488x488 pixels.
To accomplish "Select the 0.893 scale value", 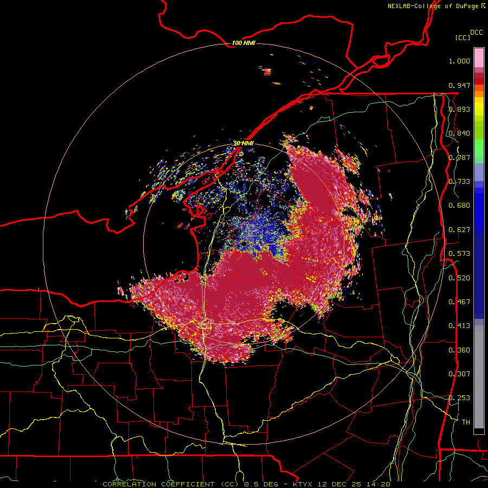I will 459,109.
